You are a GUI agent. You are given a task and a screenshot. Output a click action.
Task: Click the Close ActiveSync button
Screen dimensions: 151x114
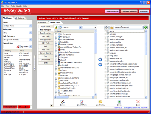112,11
